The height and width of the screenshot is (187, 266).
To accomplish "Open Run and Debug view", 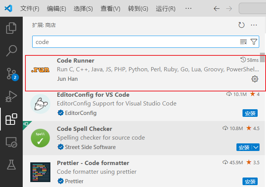I will [x=11, y=96].
